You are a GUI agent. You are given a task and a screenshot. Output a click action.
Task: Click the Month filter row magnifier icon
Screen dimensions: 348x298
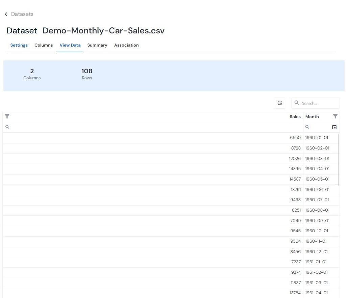[307, 127]
